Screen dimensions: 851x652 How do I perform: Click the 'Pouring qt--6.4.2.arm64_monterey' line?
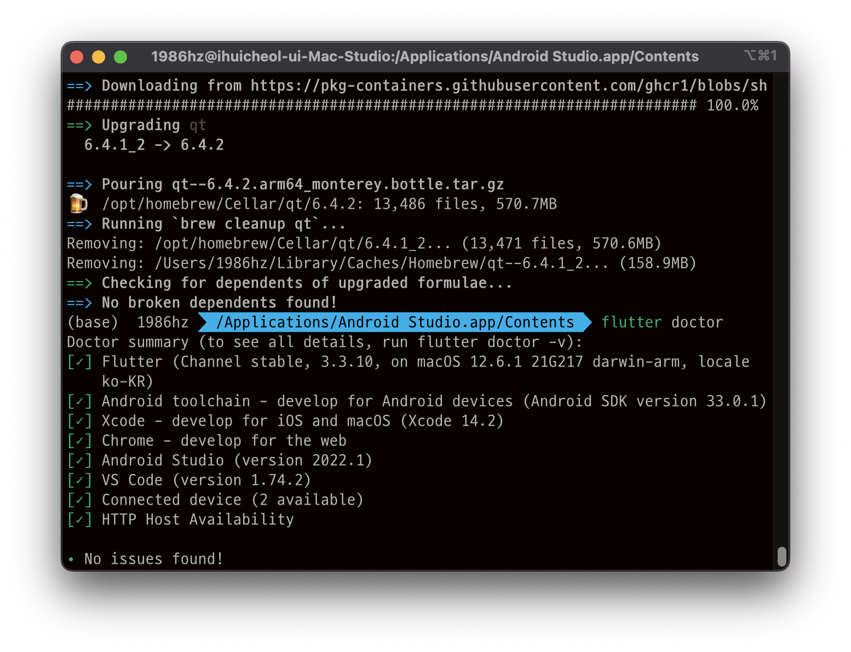point(285,185)
